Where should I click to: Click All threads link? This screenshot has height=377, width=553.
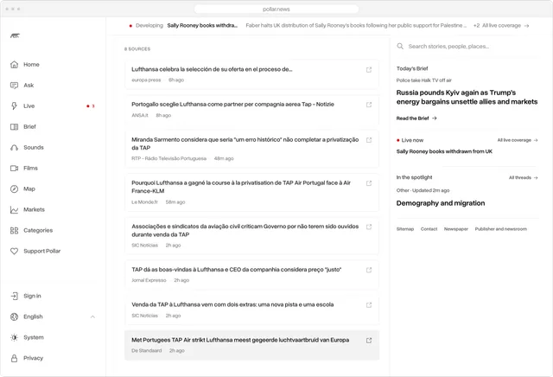(523, 177)
